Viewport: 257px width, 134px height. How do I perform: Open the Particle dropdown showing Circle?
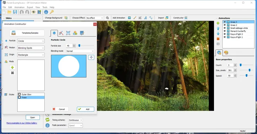pos(31,41)
